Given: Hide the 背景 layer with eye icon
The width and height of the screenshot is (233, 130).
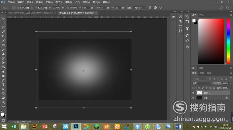Looking at the screenshot, I should coord(193,98).
